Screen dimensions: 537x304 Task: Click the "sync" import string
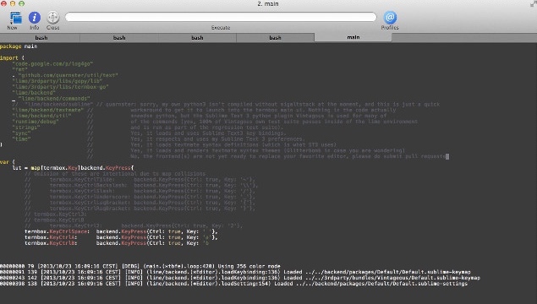click(x=22, y=133)
